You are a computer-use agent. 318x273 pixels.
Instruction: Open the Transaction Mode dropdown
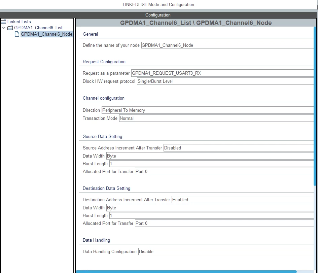point(216,118)
